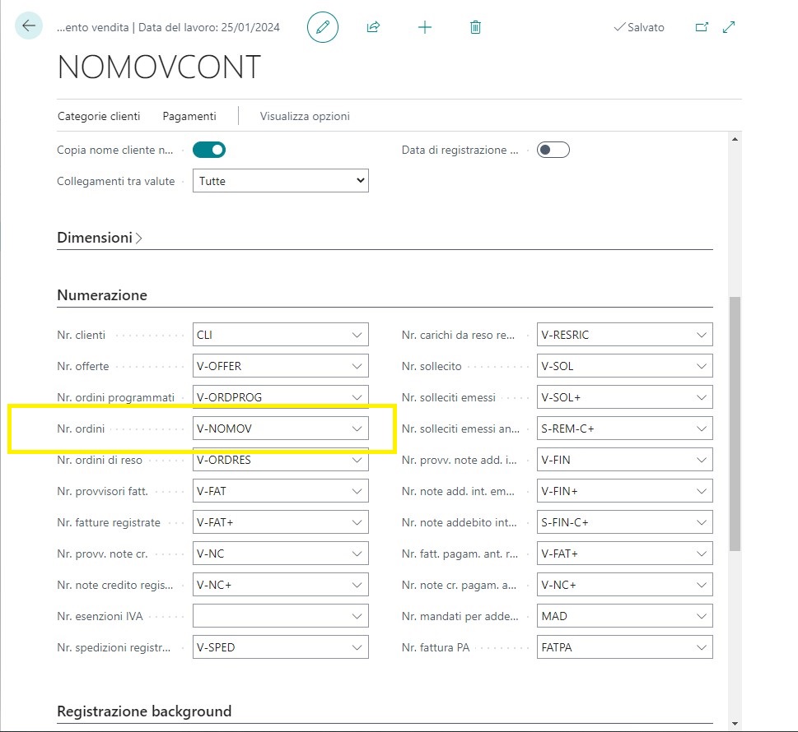798x732 pixels.
Task: Click the Registrazione background heading
Action: pyautogui.click(x=144, y=711)
